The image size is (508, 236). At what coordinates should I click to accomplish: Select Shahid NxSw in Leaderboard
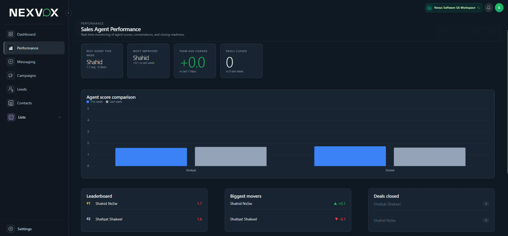[x=106, y=204]
